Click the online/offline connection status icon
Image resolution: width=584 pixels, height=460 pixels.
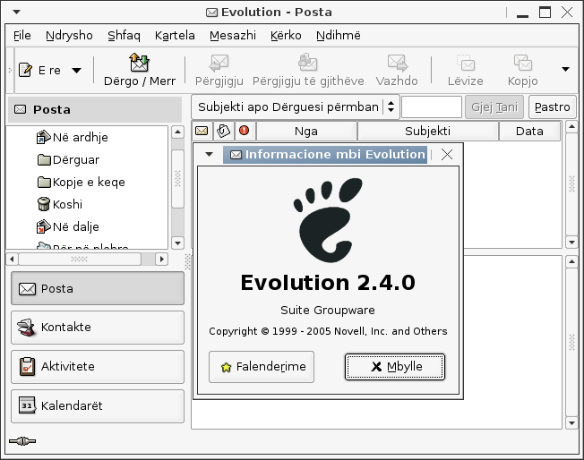pyautogui.click(x=22, y=441)
